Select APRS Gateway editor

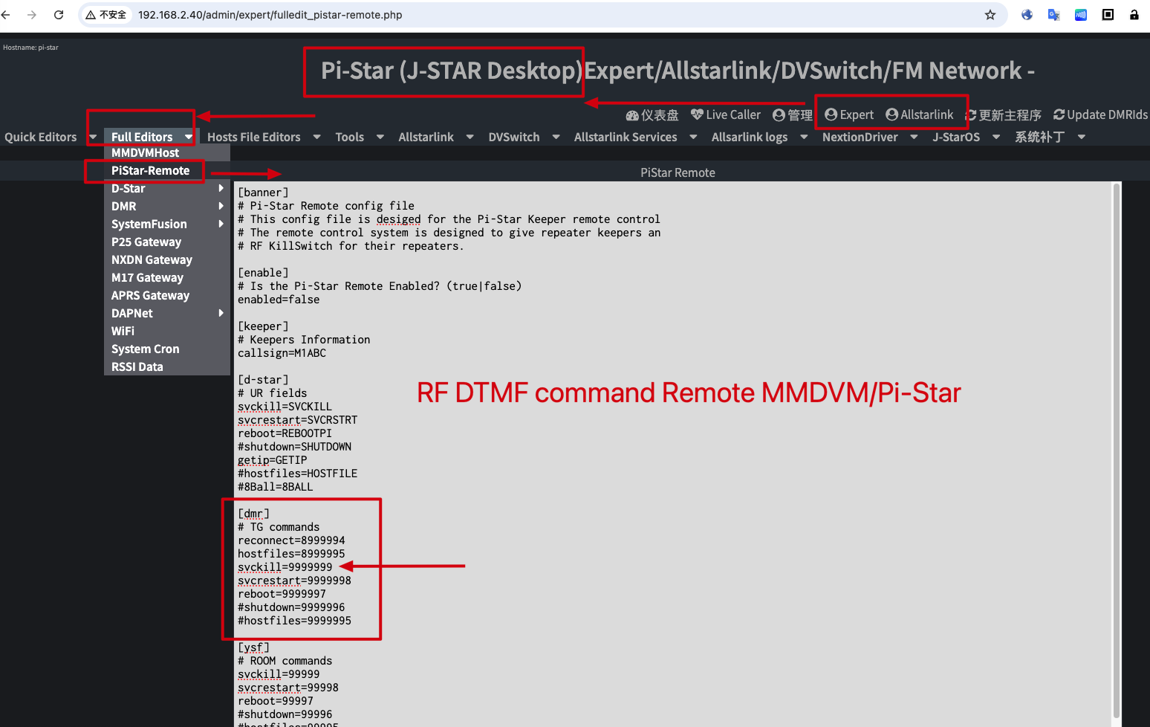pyautogui.click(x=167, y=295)
